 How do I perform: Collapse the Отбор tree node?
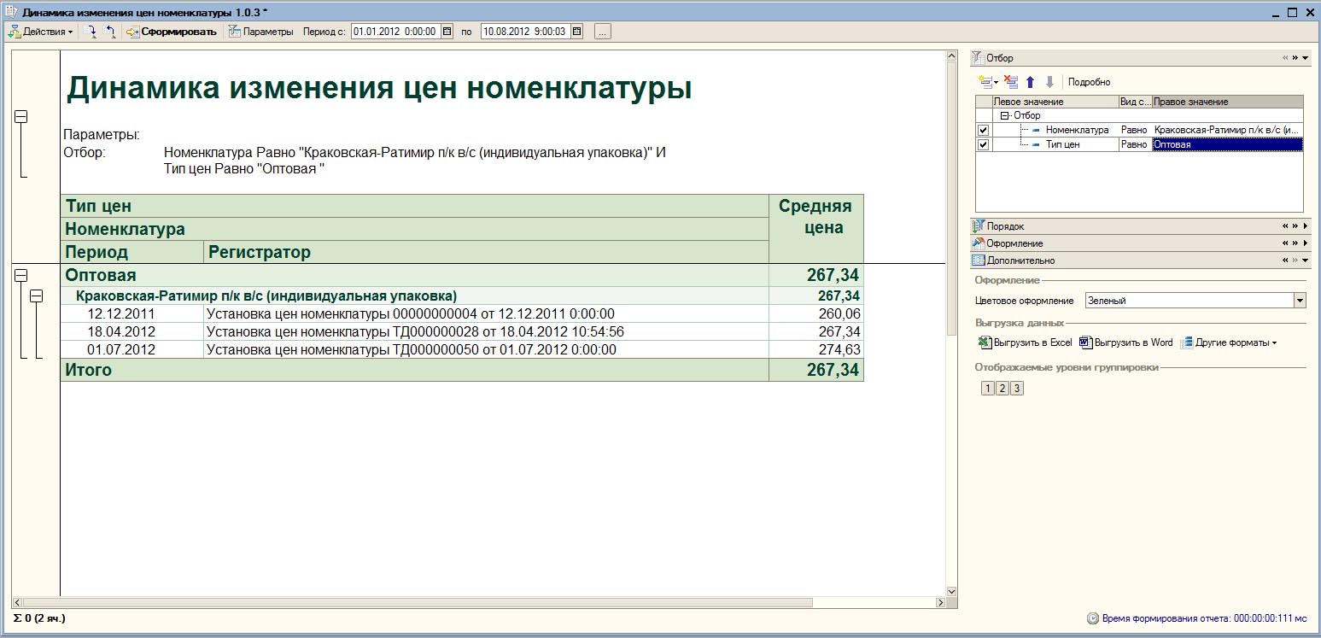pos(1004,114)
